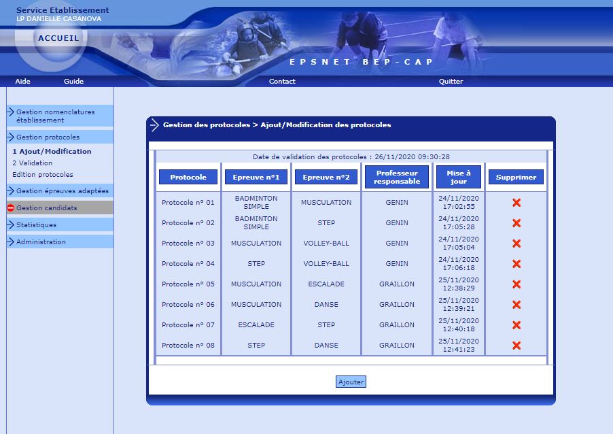613x434 pixels.
Task: Click MUSCULATION épreuve 2 in Protocole n° 01 row
Action: pyautogui.click(x=326, y=202)
